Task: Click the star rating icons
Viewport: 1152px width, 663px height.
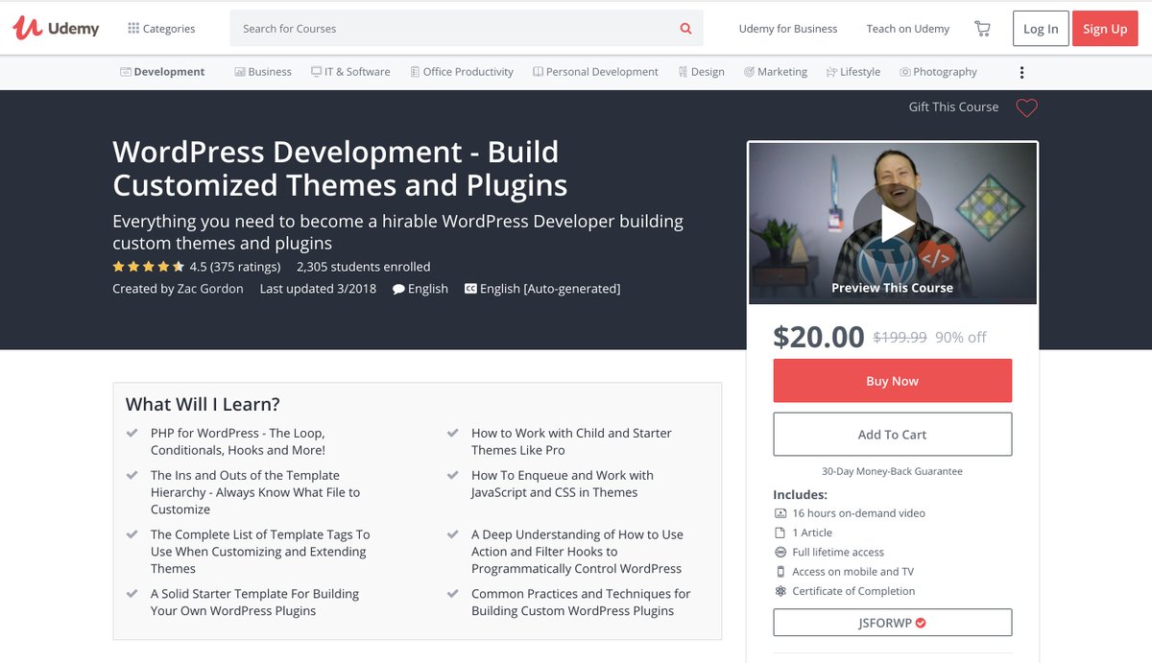Action: 149,267
